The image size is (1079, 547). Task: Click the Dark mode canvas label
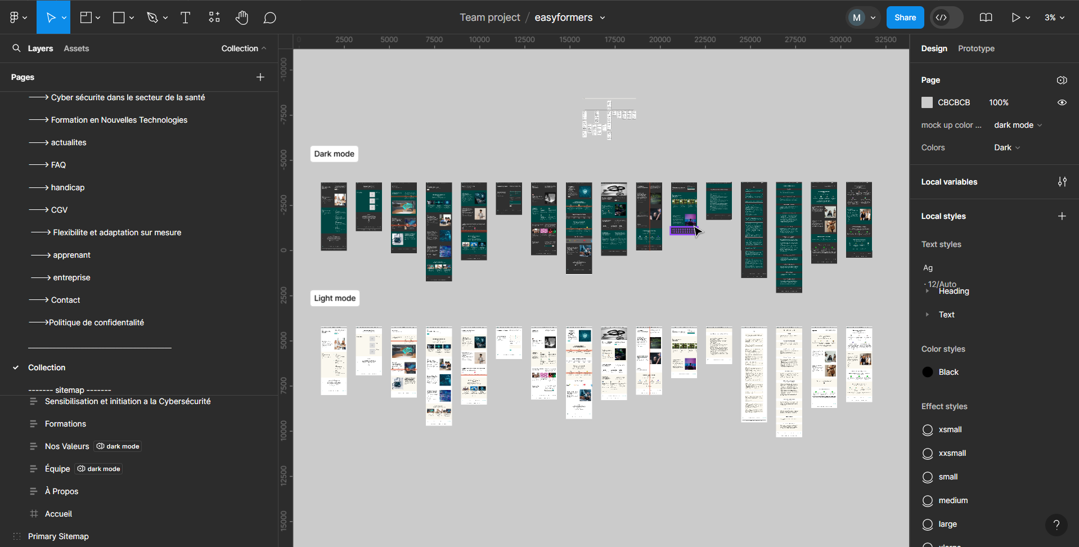click(x=334, y=154)
